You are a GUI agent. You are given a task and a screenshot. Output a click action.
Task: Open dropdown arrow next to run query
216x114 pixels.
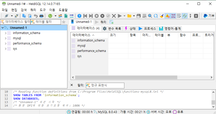[x=124, y=16]
